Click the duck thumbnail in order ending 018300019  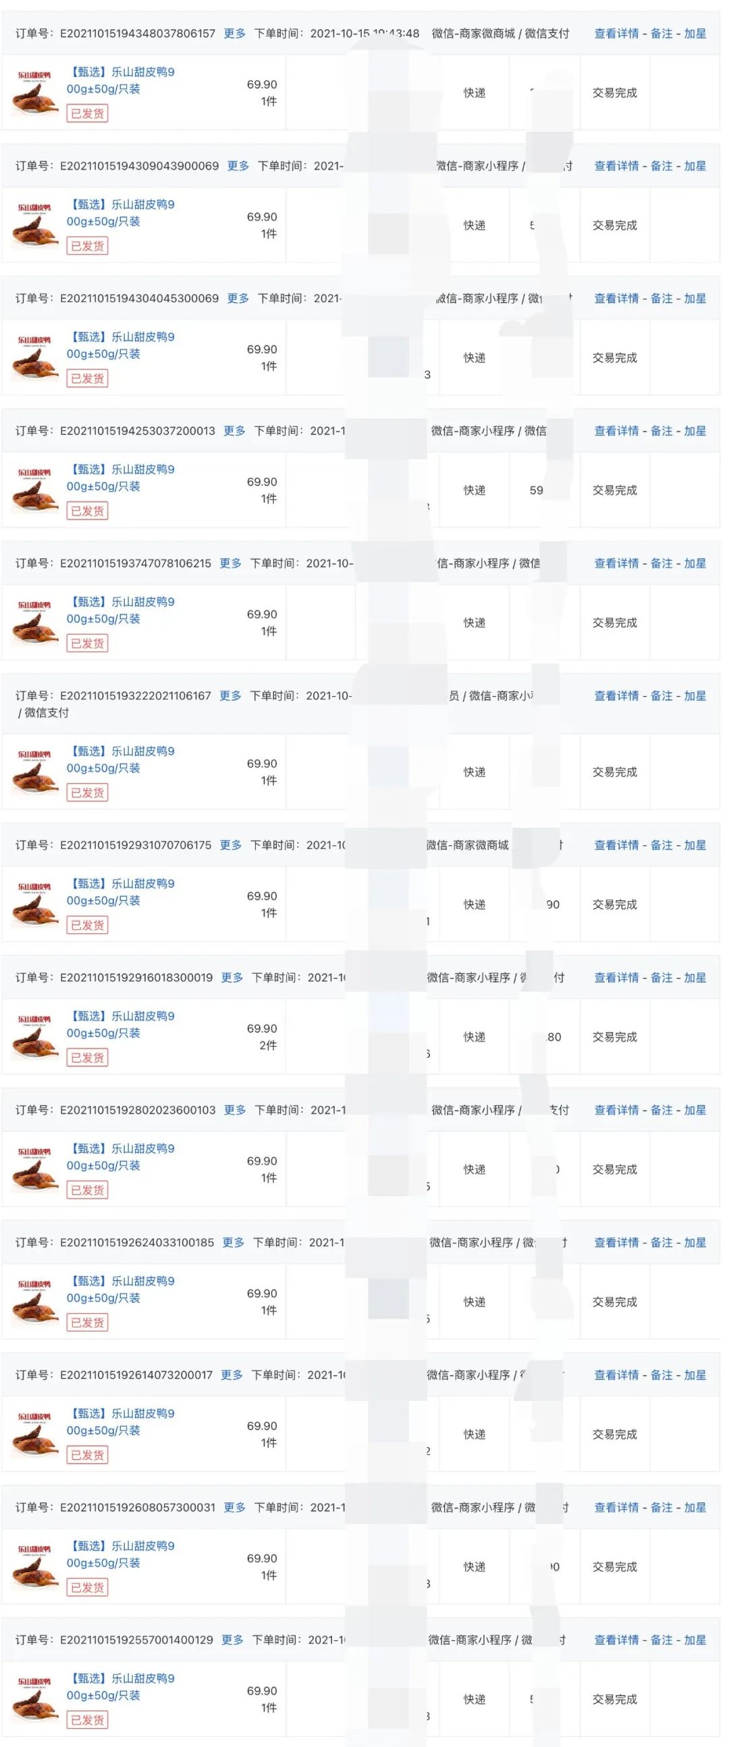[x=34, y=1037]
